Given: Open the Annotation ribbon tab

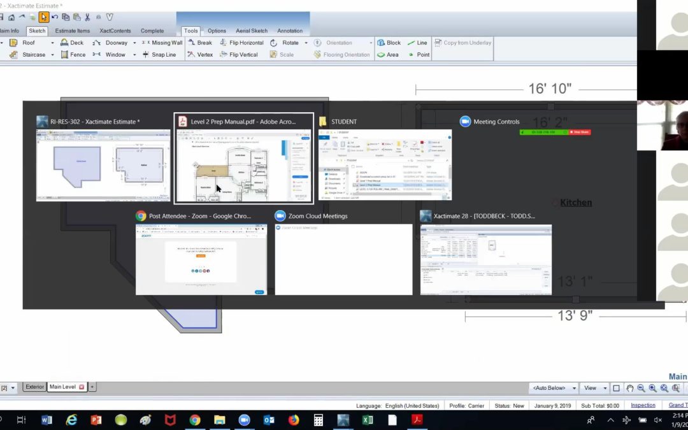Looking at the screenshot, I should 290,31.
